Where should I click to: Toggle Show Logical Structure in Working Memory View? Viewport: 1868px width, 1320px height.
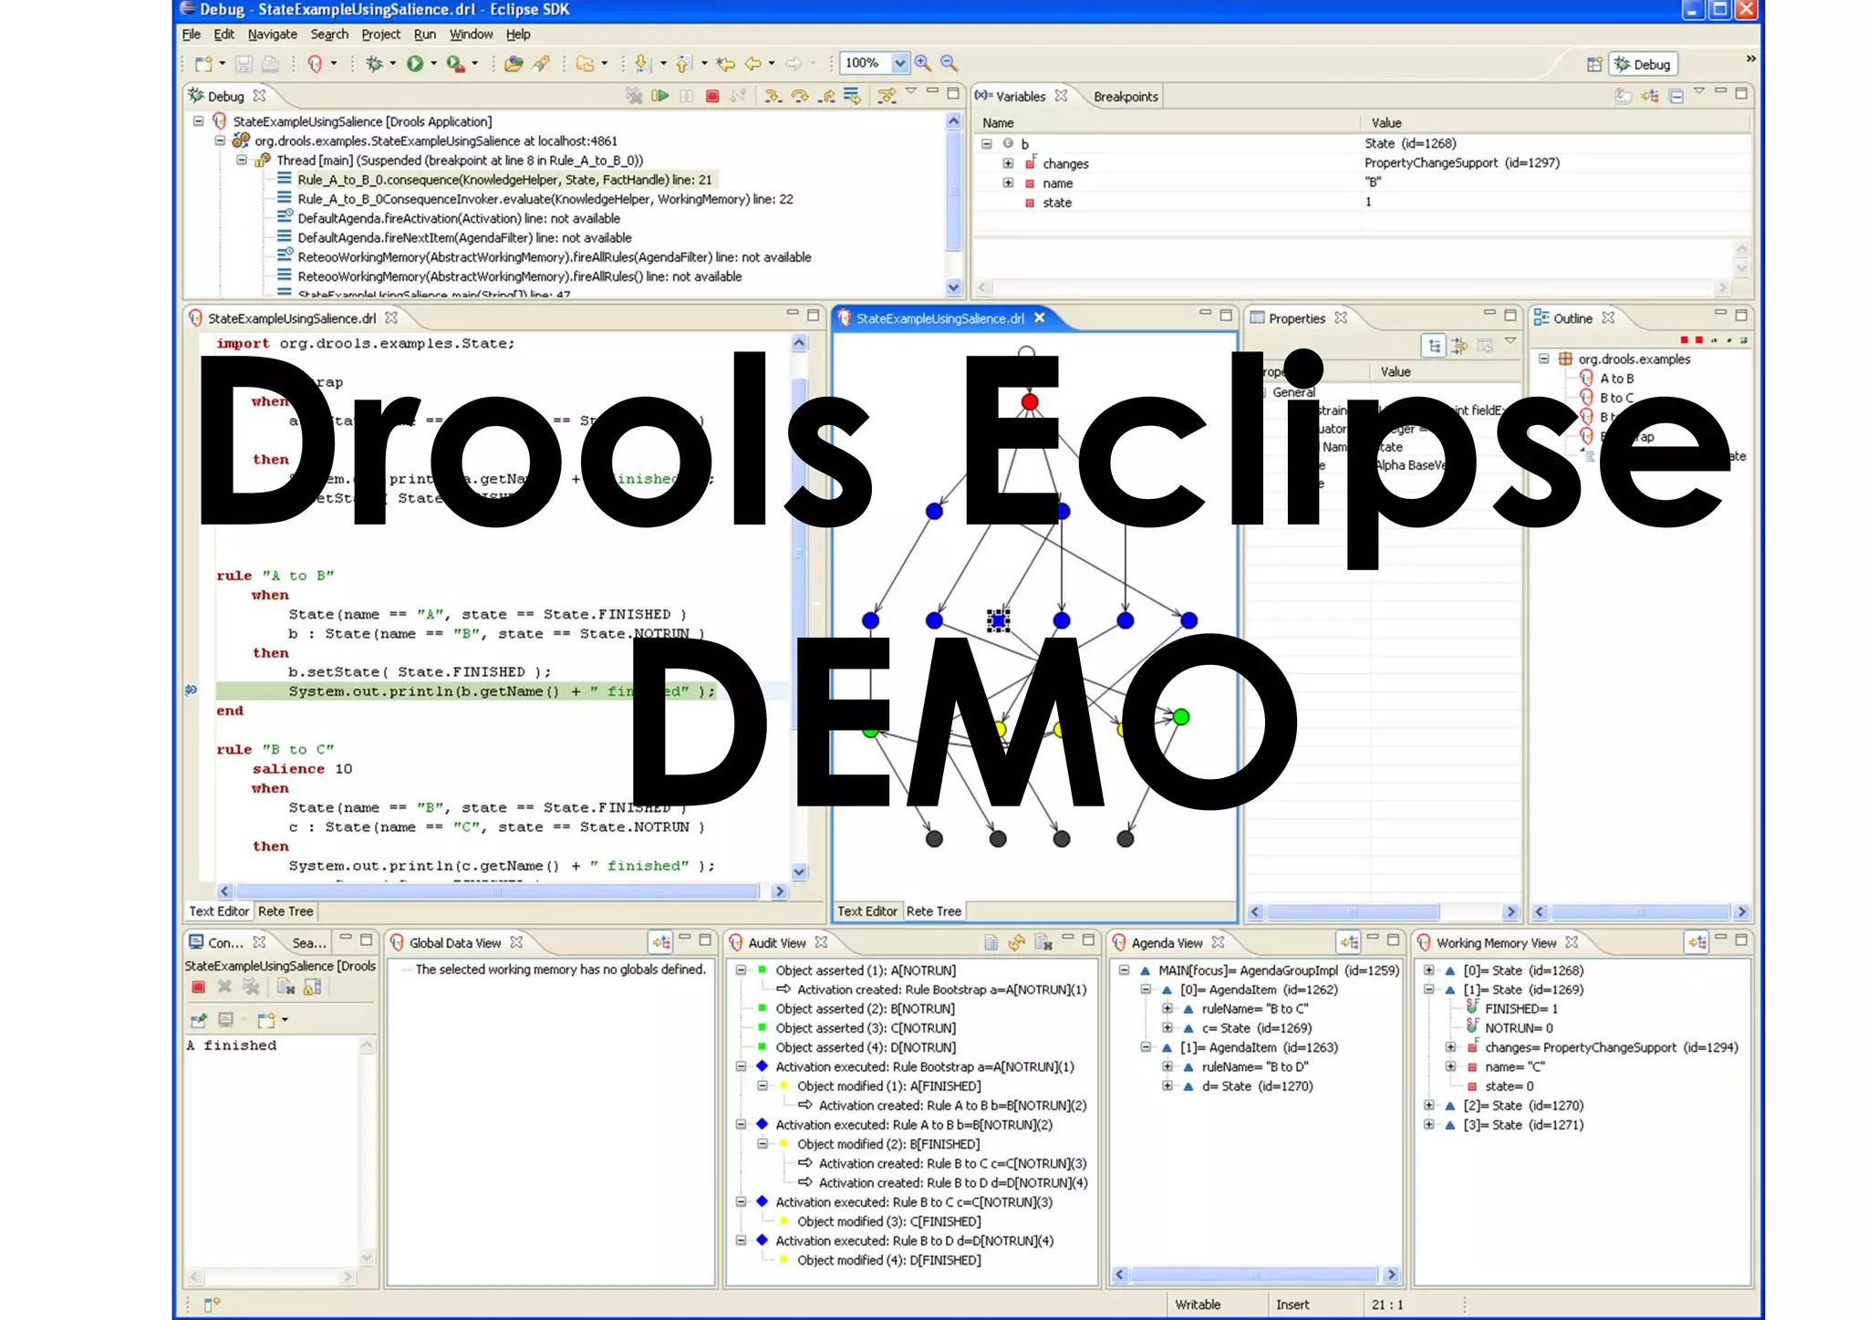point(1697,942)
